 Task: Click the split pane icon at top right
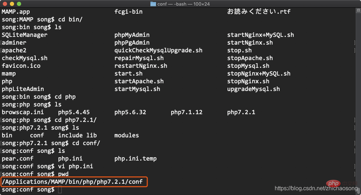(x=359, y=10)
